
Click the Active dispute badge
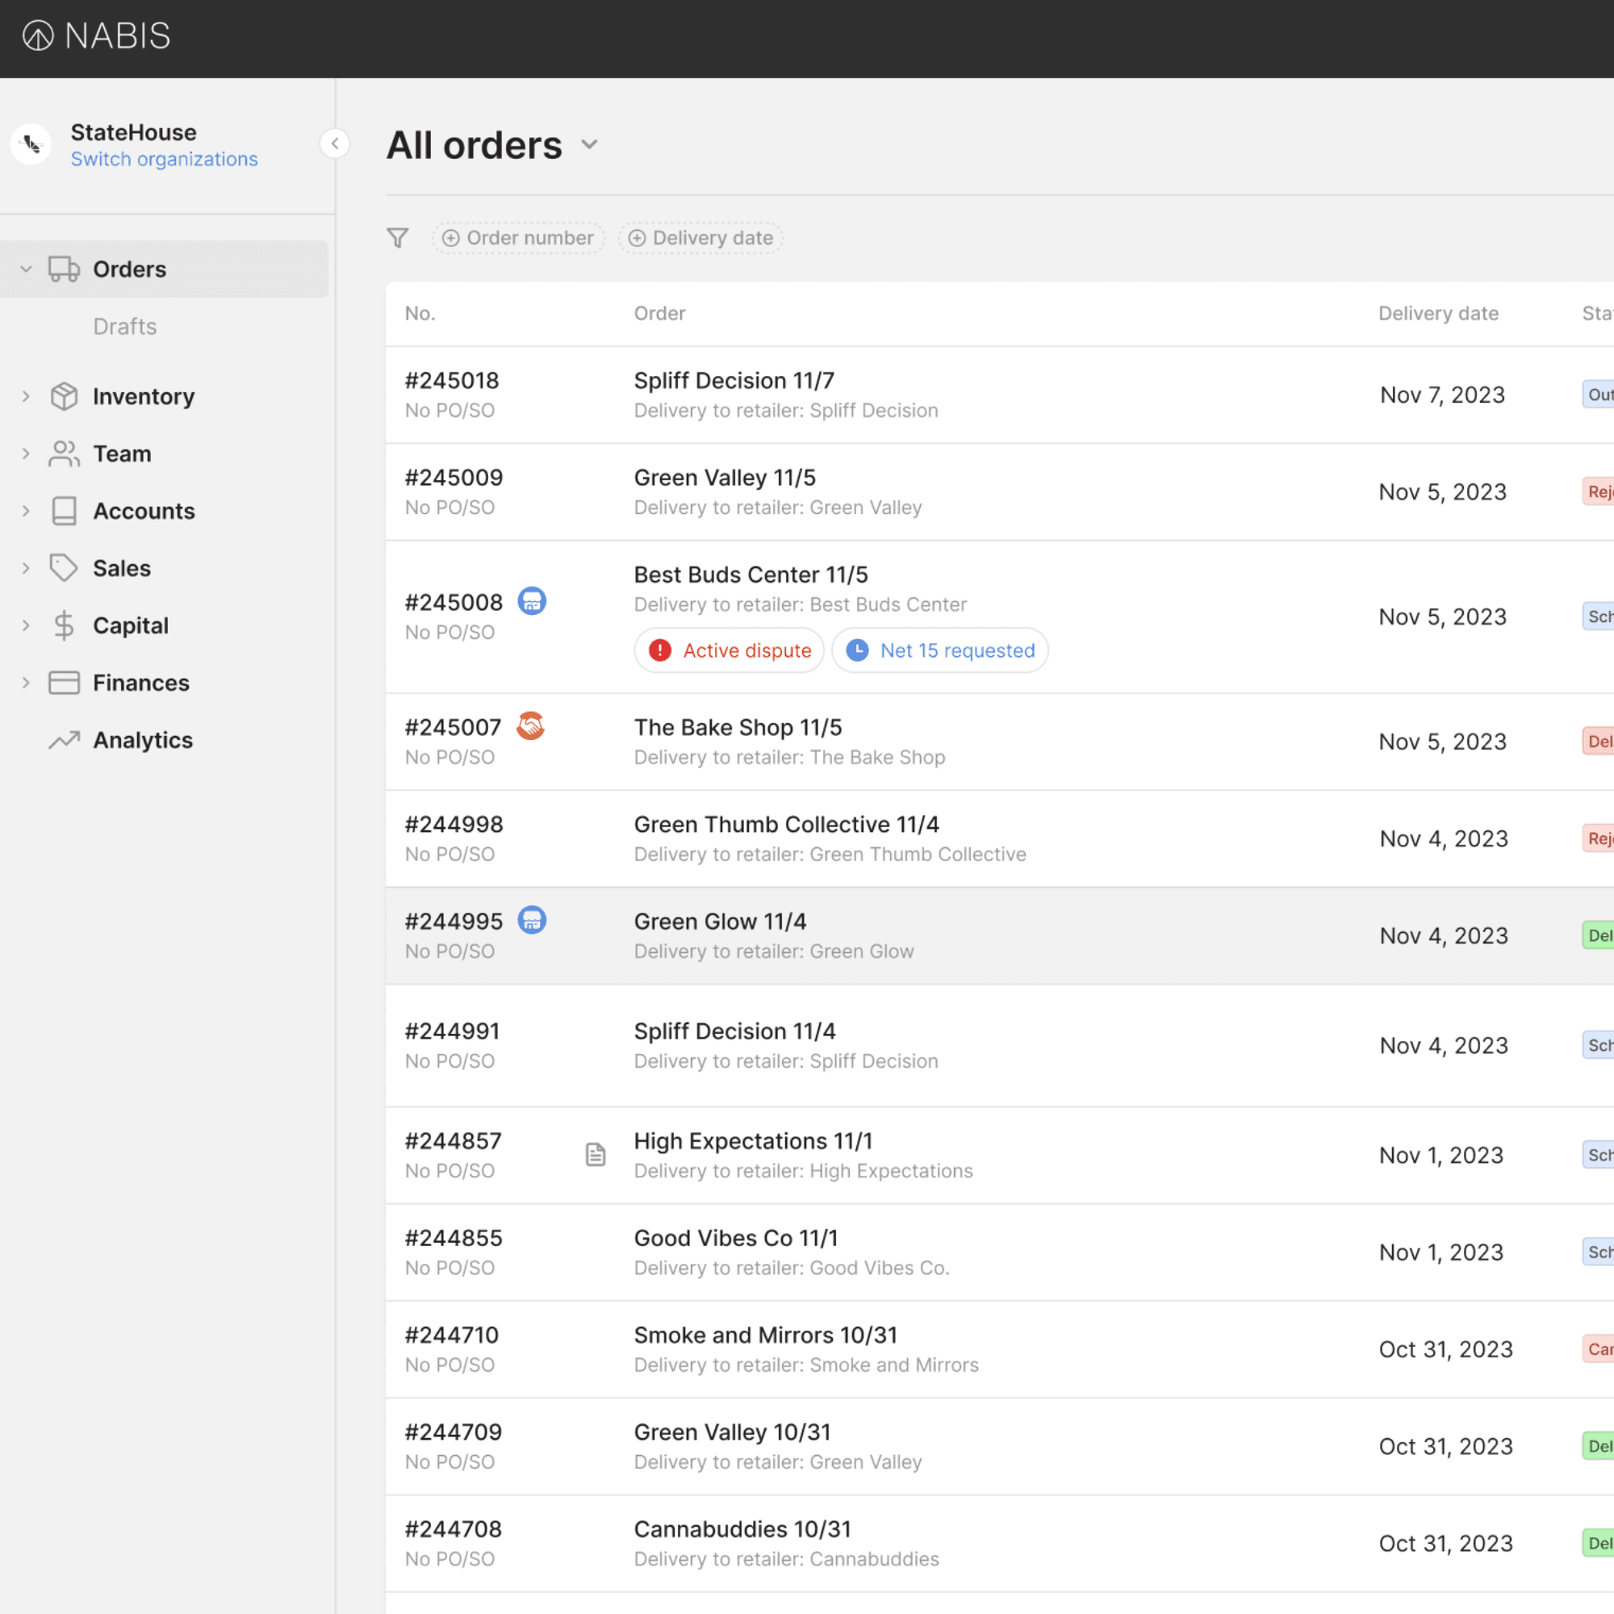coord(730,650)
